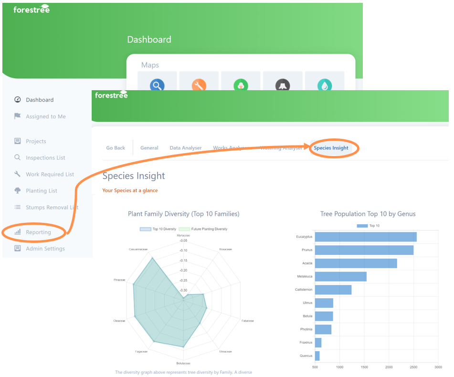The image size is (454, 377).
Task: Open Admin Settings in the sidebar
Action: pos(45,249)
